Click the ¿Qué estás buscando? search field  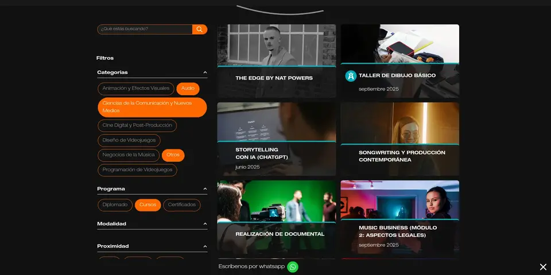click(145, 29)
